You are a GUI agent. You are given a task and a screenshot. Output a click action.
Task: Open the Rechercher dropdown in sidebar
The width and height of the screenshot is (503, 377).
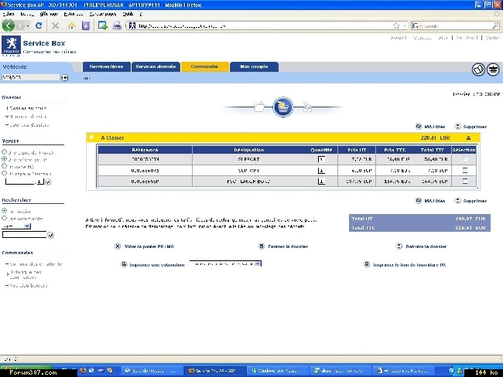coord(27,226)
